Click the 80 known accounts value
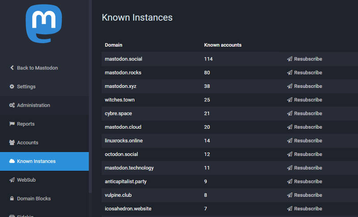Viewport: 358px width, 217px height. click(207, 73)
